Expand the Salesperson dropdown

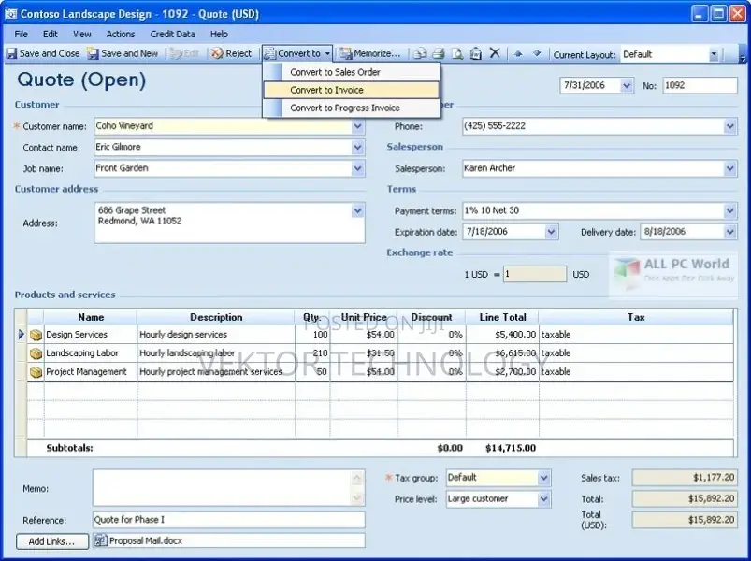tap(729, 168)
